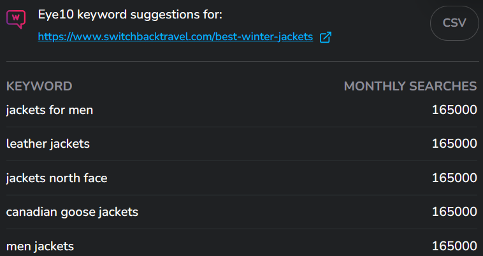Click 165000 value for jackets for men
Viewport: 483px width, 256px height.
(x=454, y=110)
